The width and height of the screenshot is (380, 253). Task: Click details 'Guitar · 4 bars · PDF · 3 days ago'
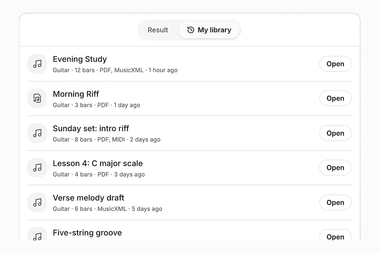99,174
